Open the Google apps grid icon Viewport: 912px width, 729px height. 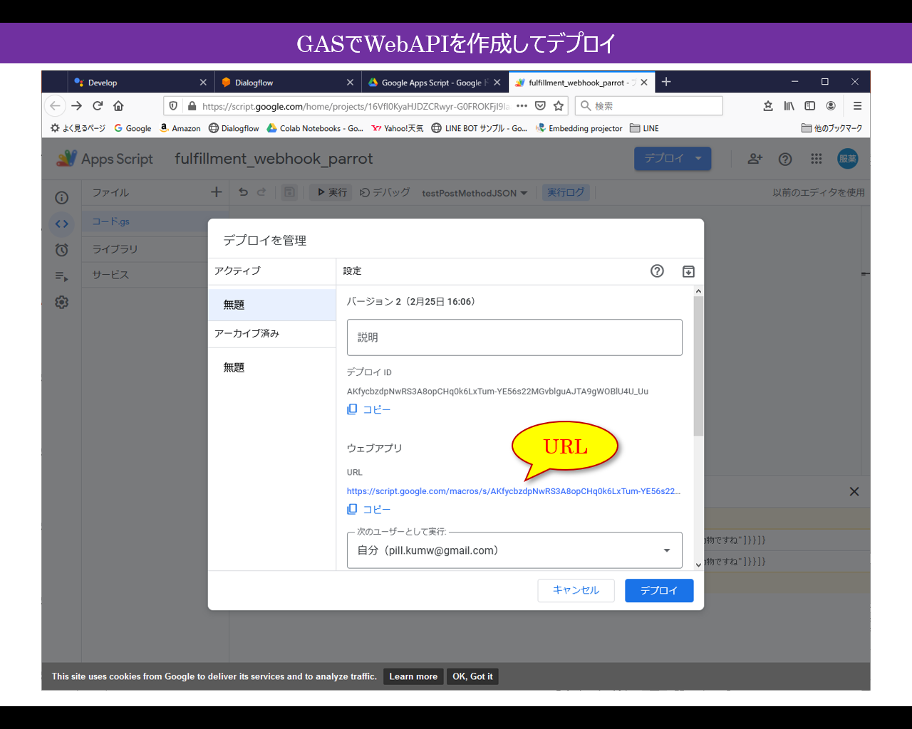pyautogui.click(x=817, y=159)
